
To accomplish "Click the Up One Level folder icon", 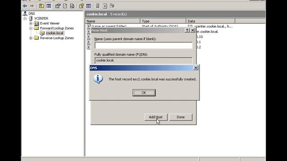I will coord(41,6).
